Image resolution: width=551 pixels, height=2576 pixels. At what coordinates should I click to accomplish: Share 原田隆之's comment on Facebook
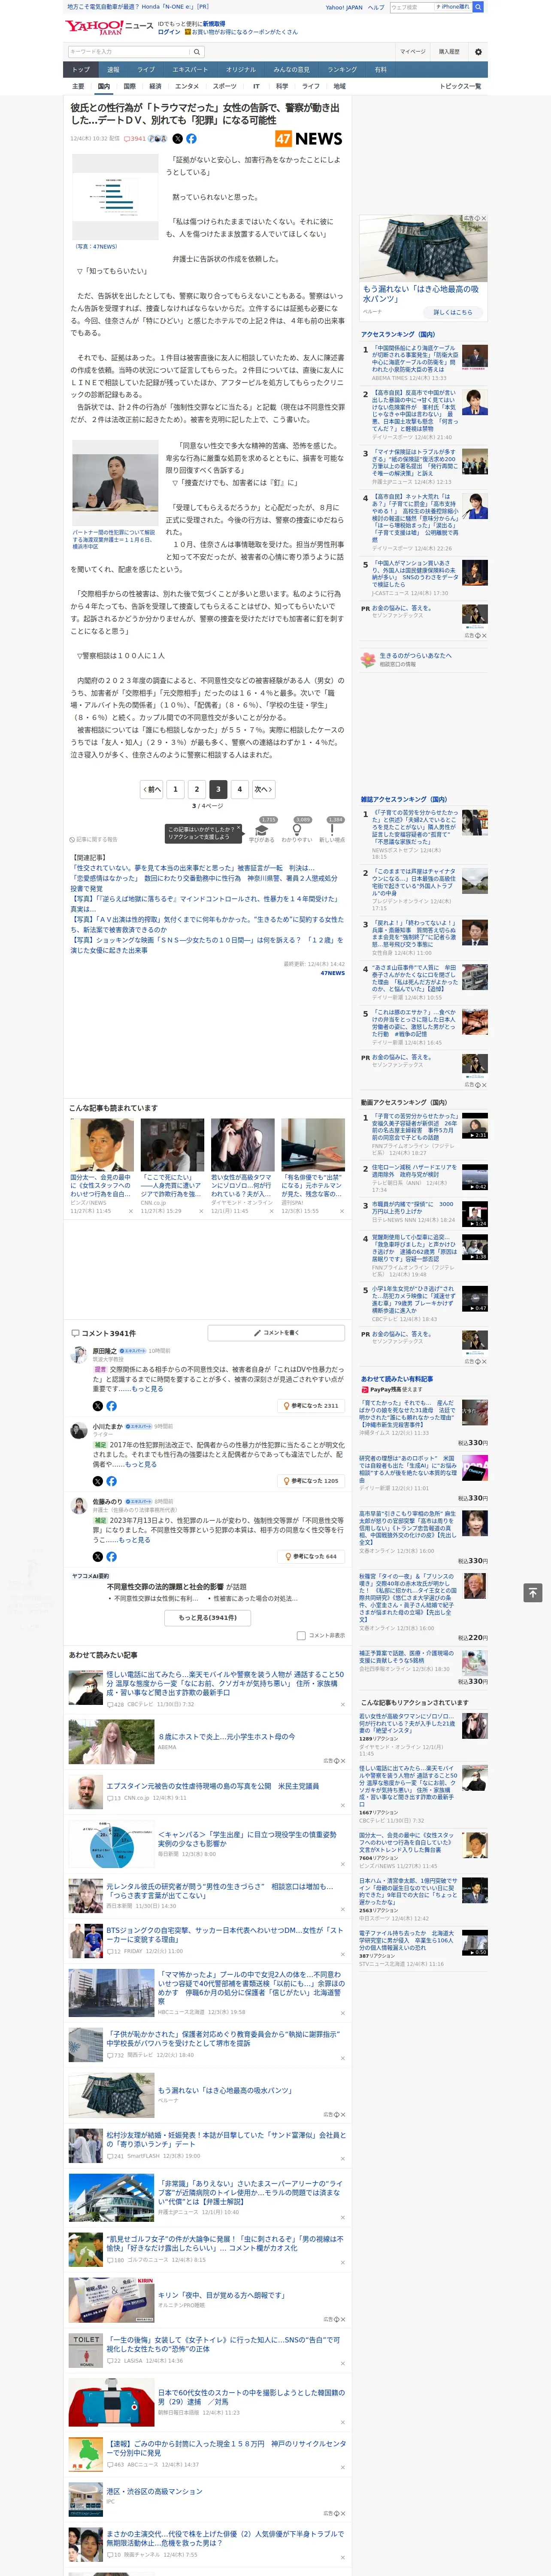coord(111,1406)
